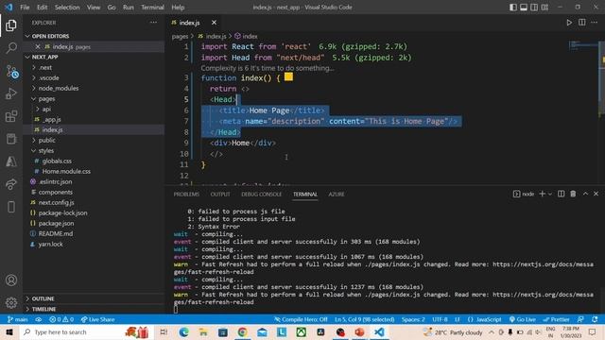Click Prettier status bar item
605x340 pixels.
pos(556,319)
